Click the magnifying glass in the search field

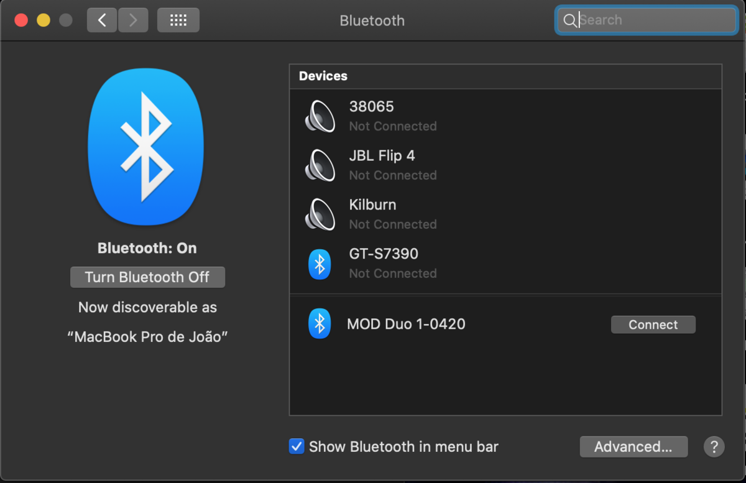570,21
